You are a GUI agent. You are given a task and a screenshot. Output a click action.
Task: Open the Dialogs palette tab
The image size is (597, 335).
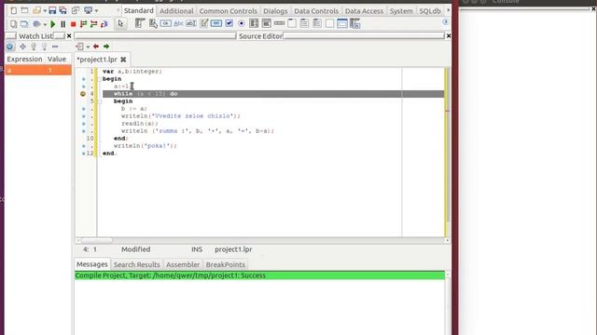coord(275,11)
